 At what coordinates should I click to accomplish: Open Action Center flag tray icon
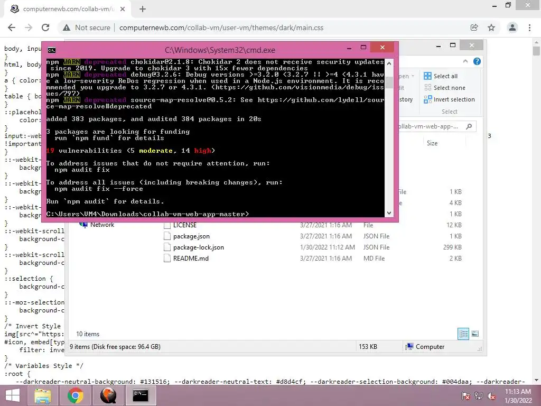(466, 396)
